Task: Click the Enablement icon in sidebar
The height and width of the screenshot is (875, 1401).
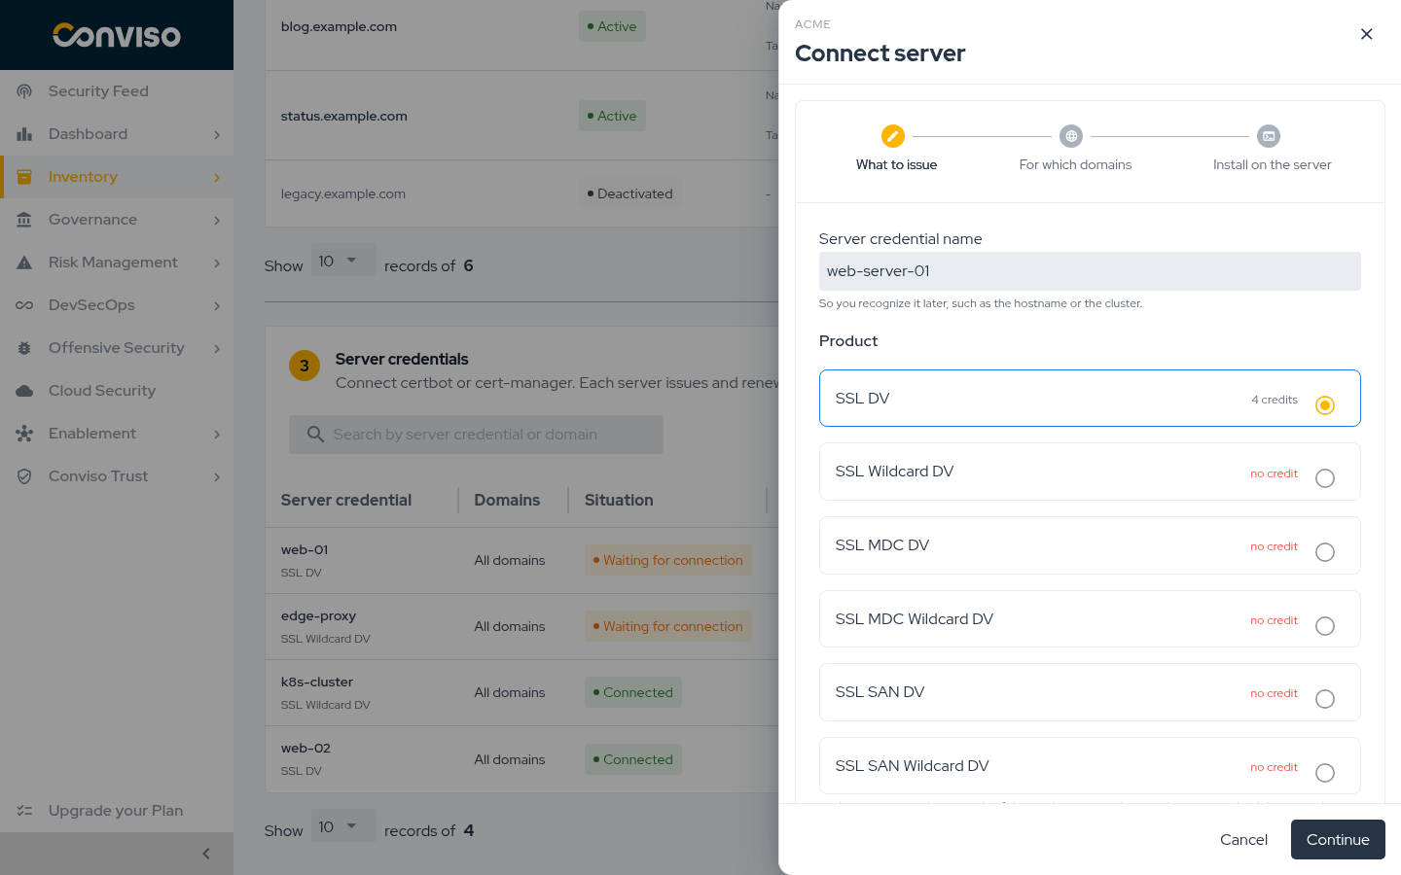Action: (x=24, y=434)
